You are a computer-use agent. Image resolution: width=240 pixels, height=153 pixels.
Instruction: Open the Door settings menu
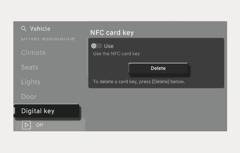(x=29, y=97)
